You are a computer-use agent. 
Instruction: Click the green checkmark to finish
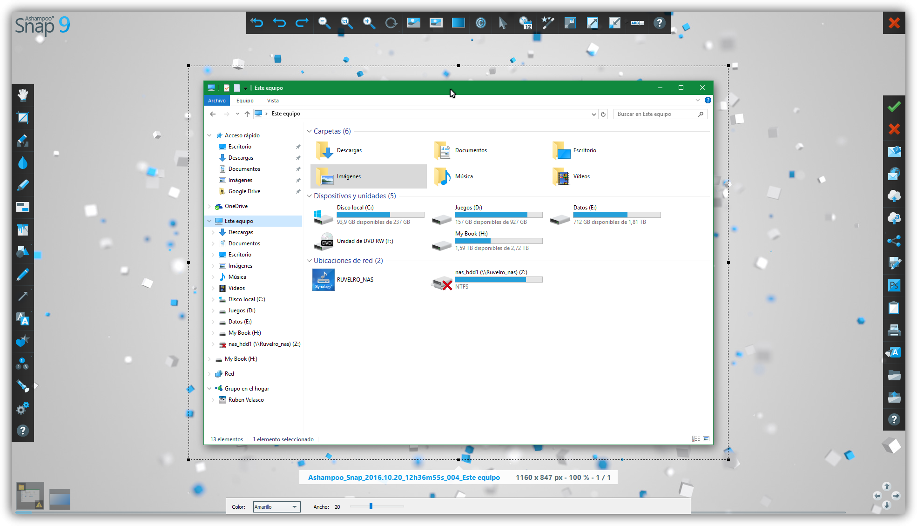coord(894,107)
